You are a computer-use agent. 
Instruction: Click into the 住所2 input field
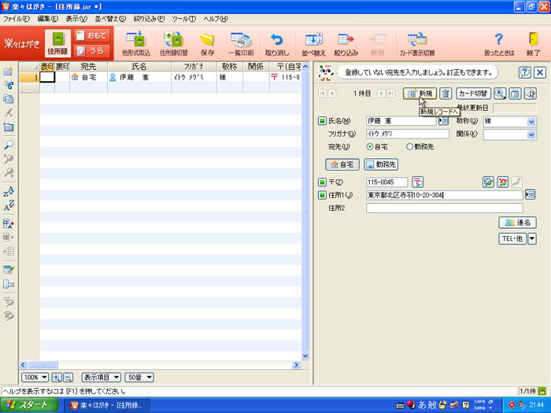pos(444,208)
